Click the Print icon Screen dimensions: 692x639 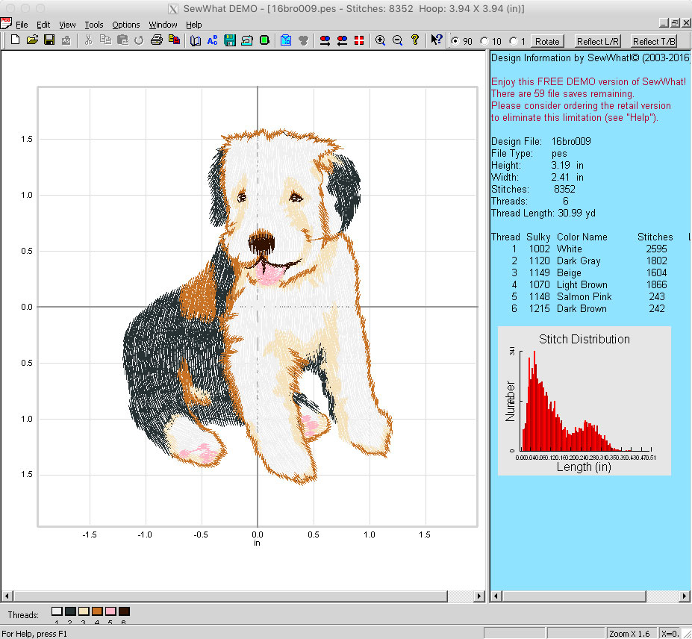pos(156,40)
